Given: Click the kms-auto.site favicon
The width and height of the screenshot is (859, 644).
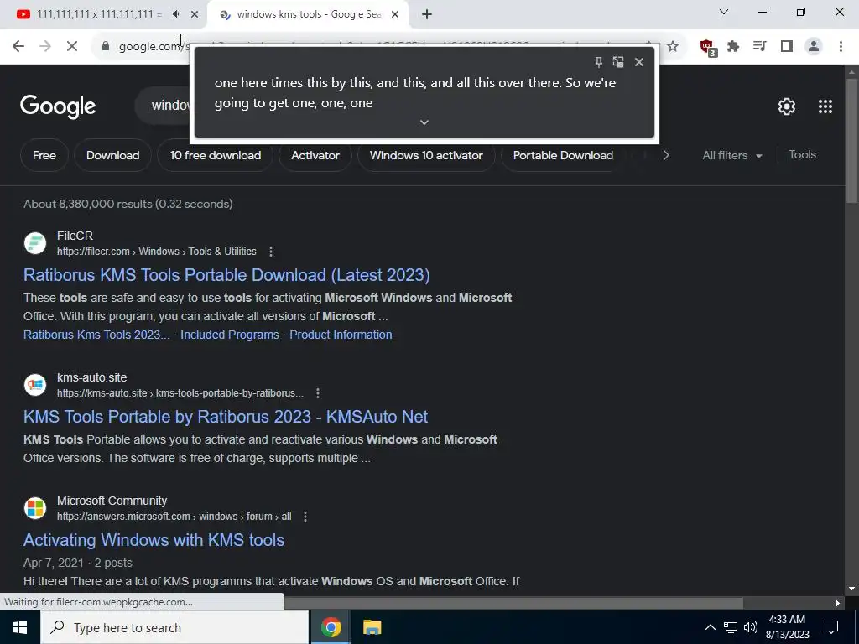Looking at the screenshot, I should [x=35, y=385].
